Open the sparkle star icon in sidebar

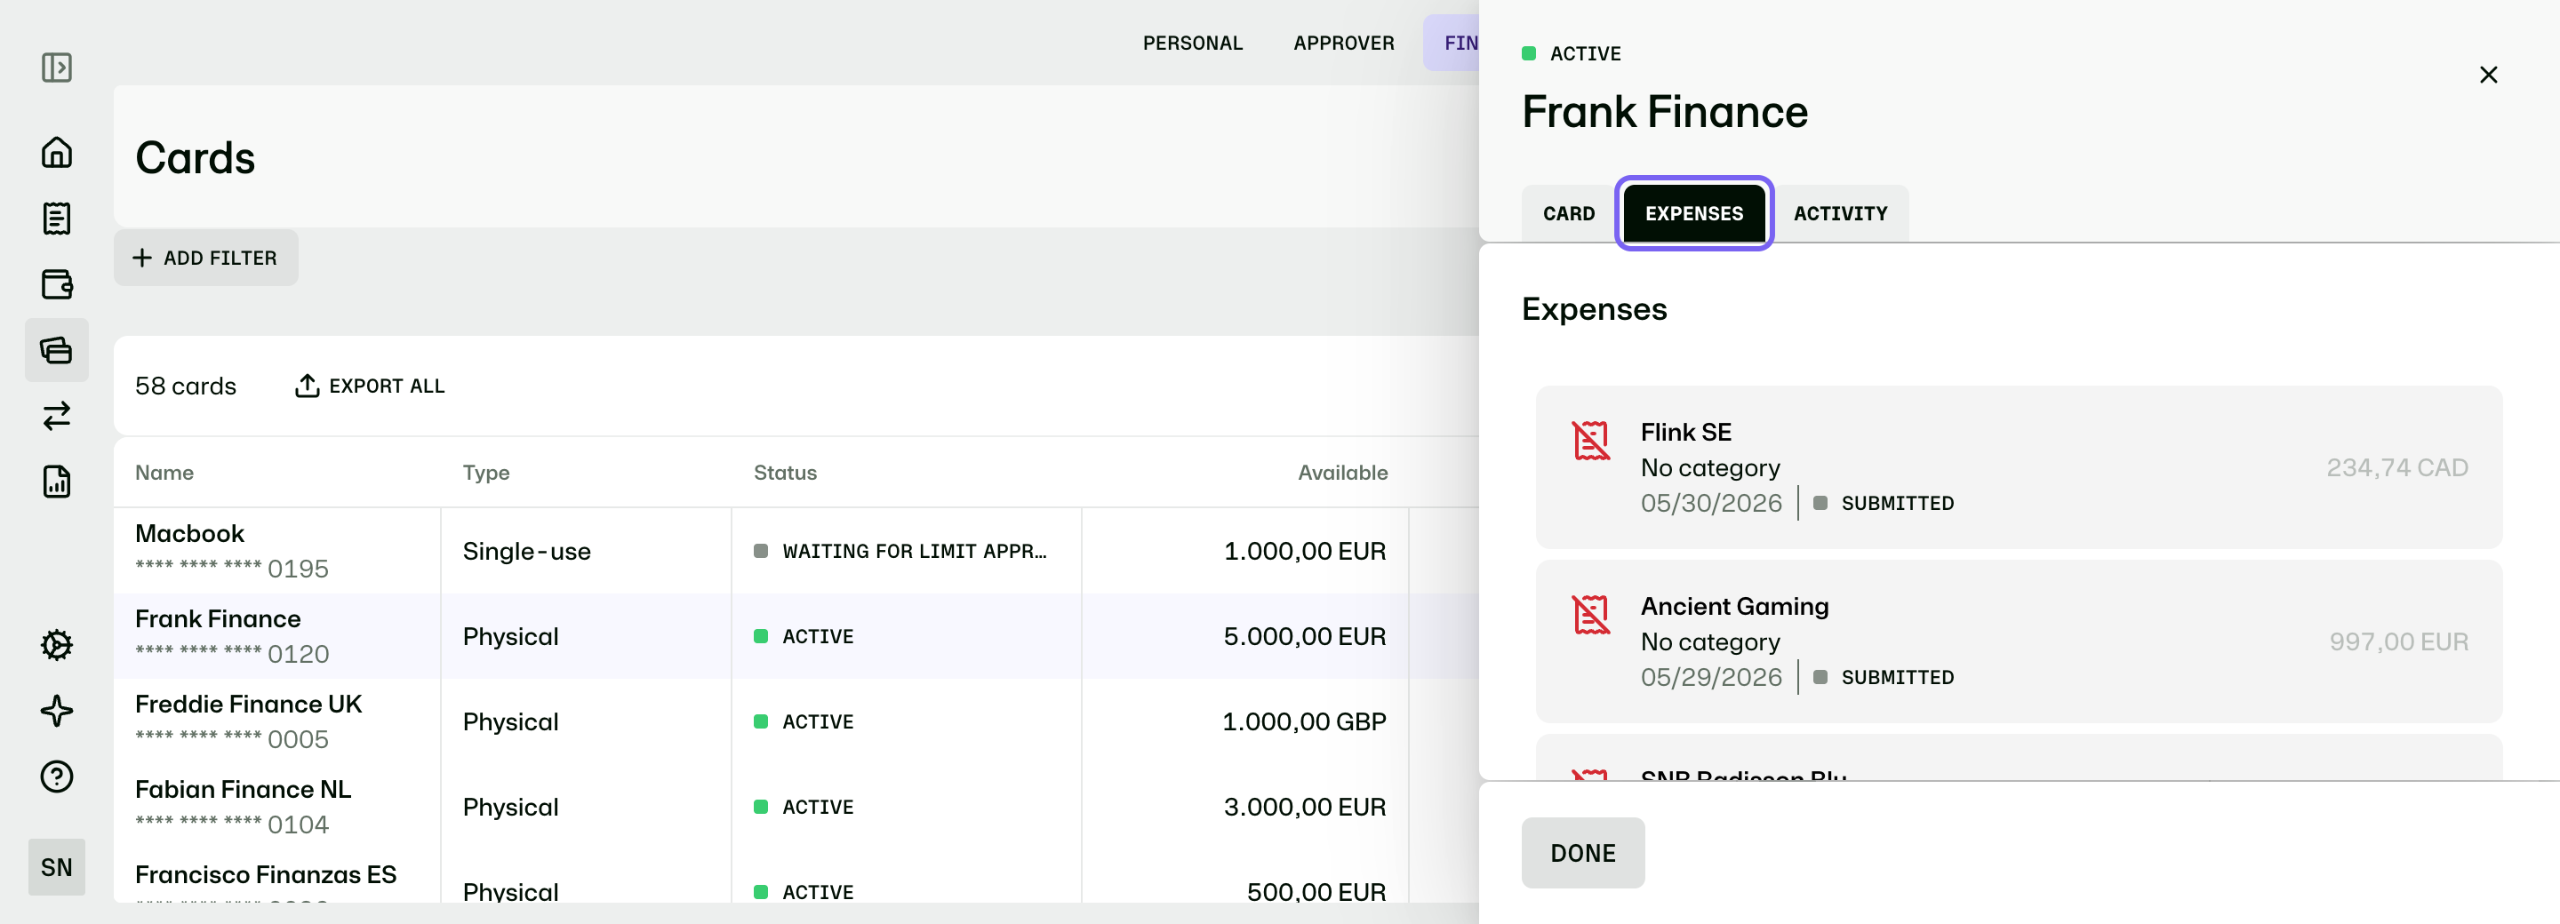click(x=57, y=711)
